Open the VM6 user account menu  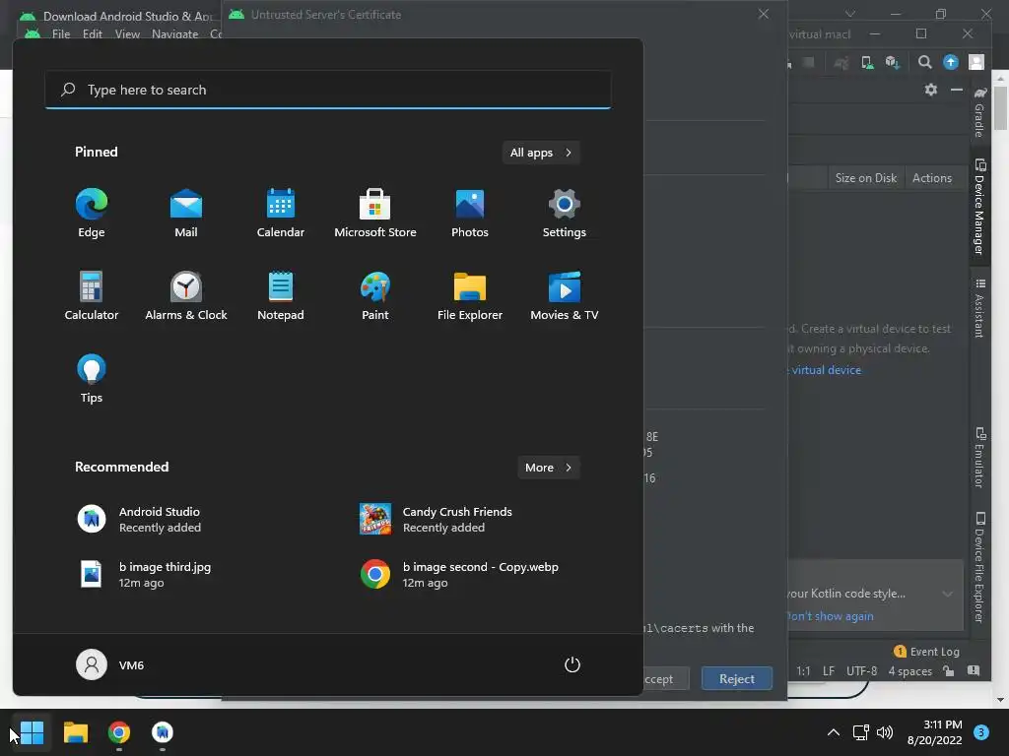(x=110, y=664)
